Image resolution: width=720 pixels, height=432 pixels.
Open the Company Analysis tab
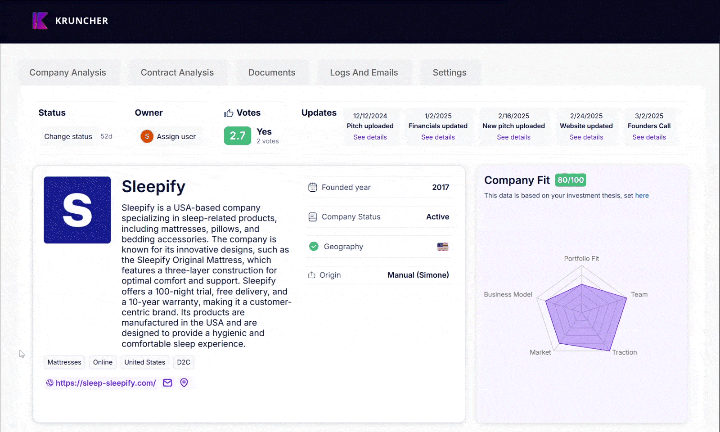pos(67,72)
